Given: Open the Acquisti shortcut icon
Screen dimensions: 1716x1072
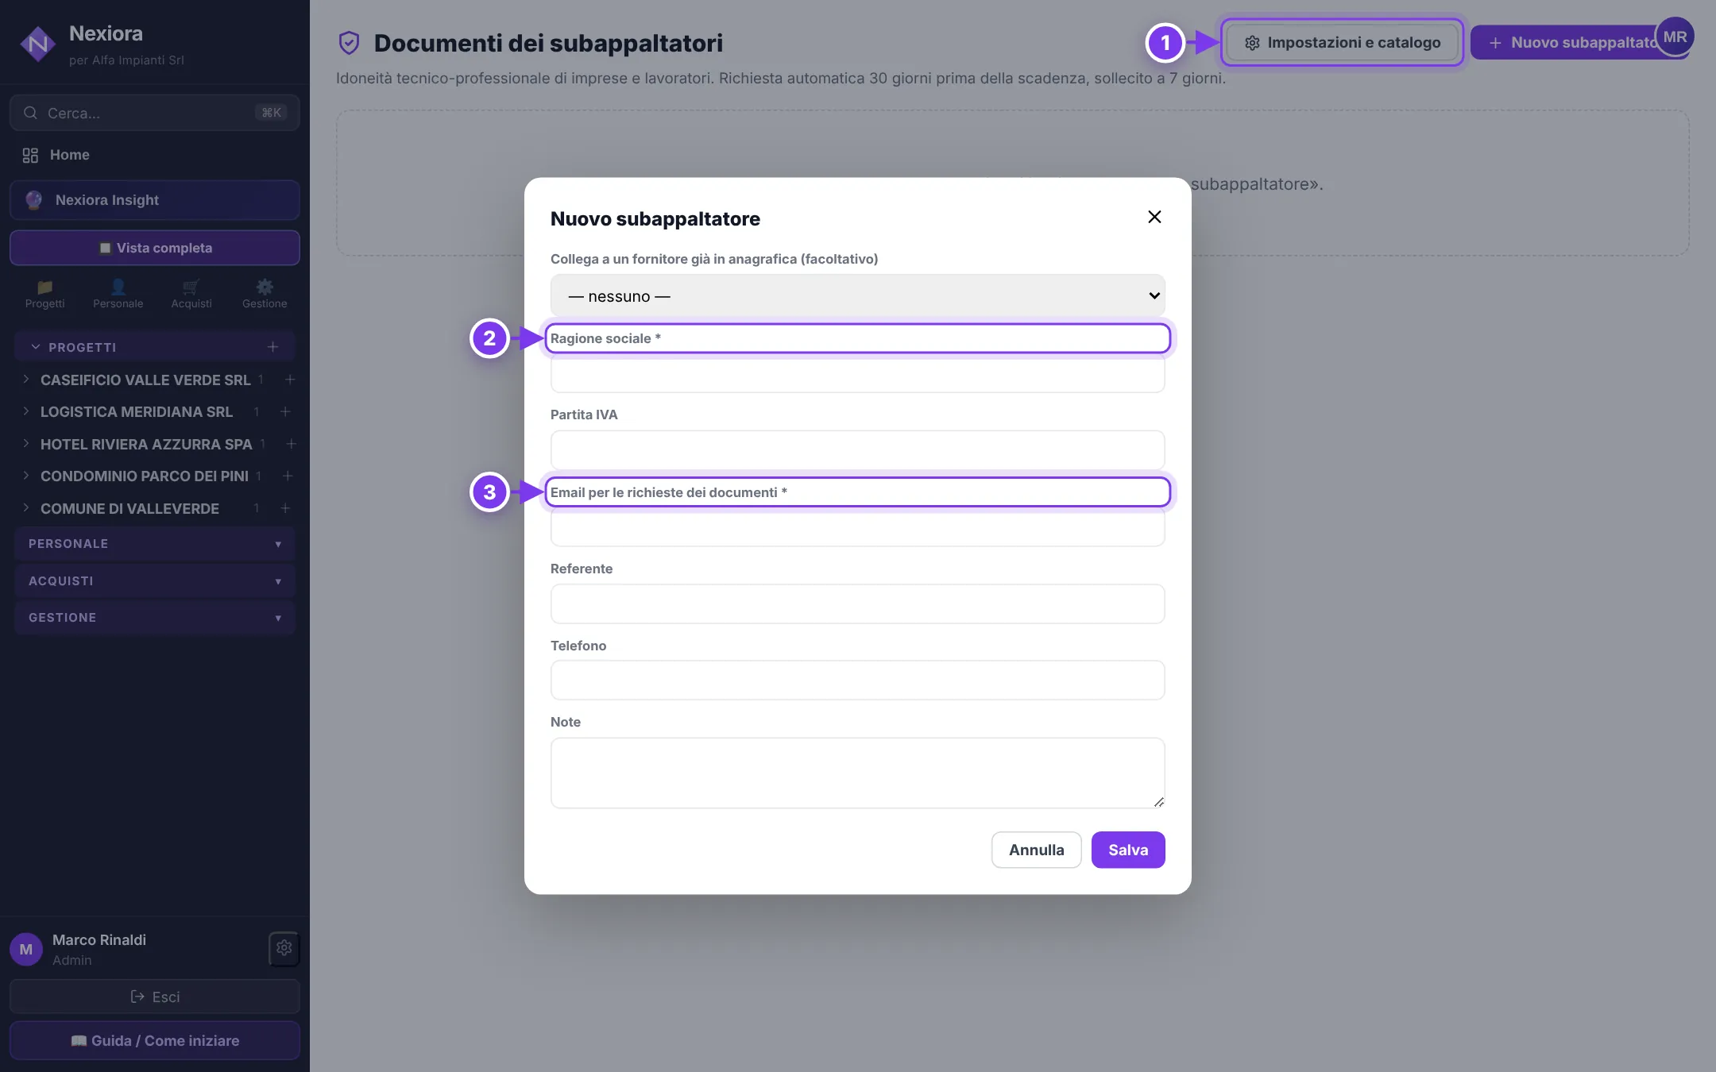Looking at the screenshot, I should click(191, 294).
